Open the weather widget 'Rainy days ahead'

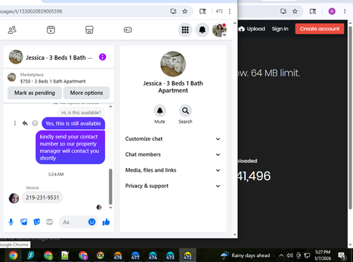[246, 256]
